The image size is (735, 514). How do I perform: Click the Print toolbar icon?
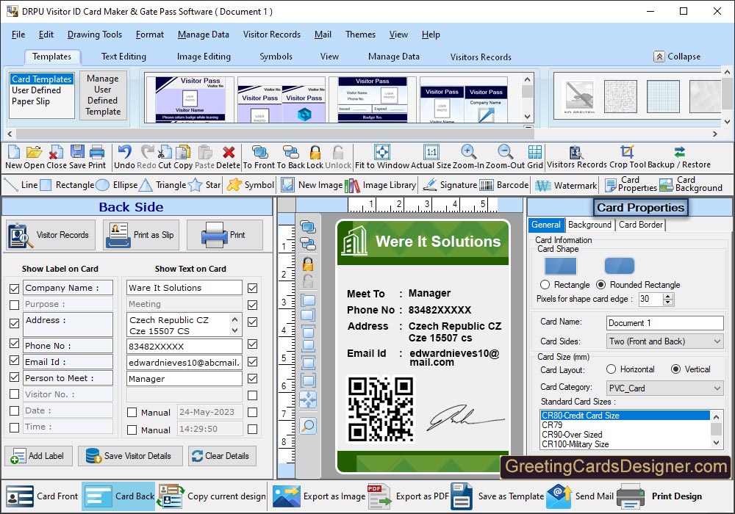(x=97, y=152)
